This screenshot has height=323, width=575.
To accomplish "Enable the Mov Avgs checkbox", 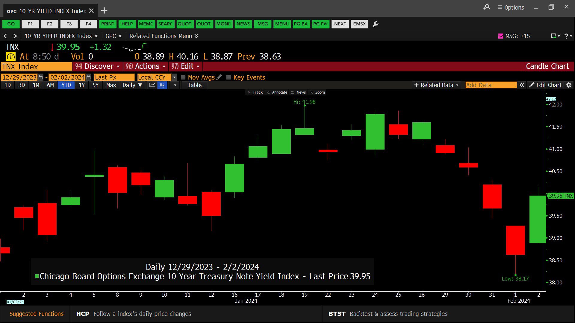I will point(183,77).
